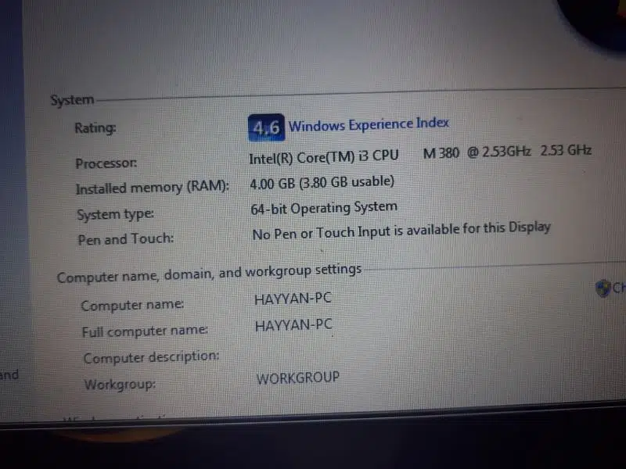
Task: Select the 'Computer description:' label
Action: [151, 357]
